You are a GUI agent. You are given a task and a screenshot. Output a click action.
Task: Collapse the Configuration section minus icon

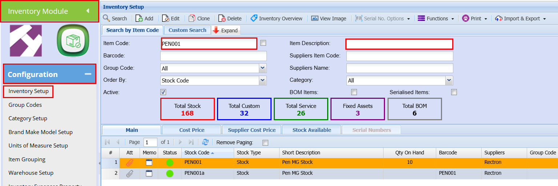click(x=88, y=74)
